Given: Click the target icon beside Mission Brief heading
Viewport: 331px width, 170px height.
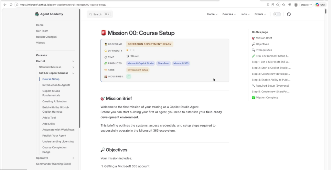Looking at the screenshot, I should coord(102,99).
